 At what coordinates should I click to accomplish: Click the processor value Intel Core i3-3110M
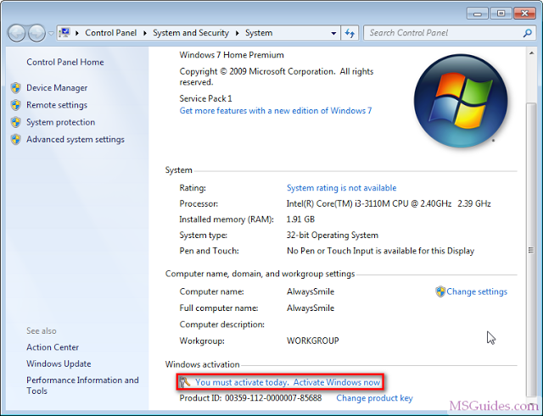coord(389,203)
